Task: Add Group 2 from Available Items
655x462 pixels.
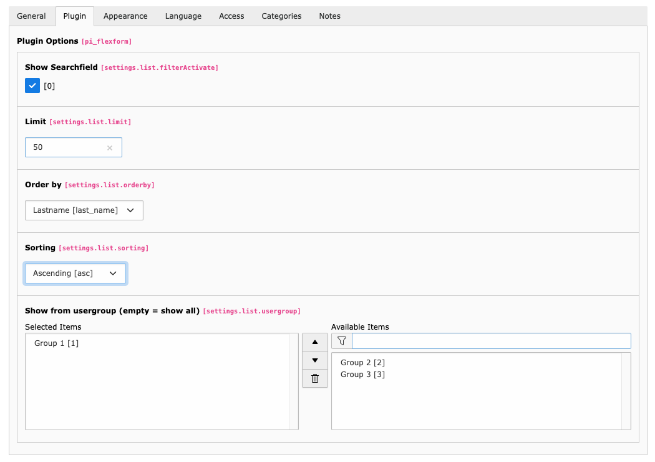Action: tap(362, 363)
